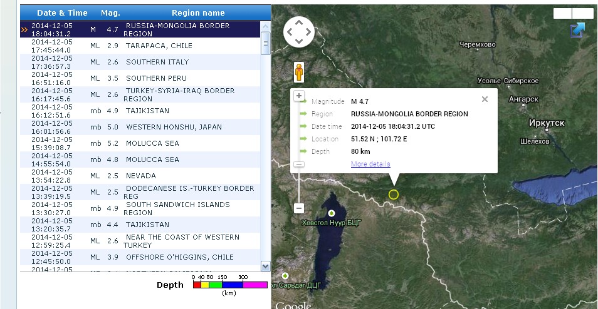598x309 pixels.
Task: Click the map pan control's up arrow
Action: pos(299,23)
